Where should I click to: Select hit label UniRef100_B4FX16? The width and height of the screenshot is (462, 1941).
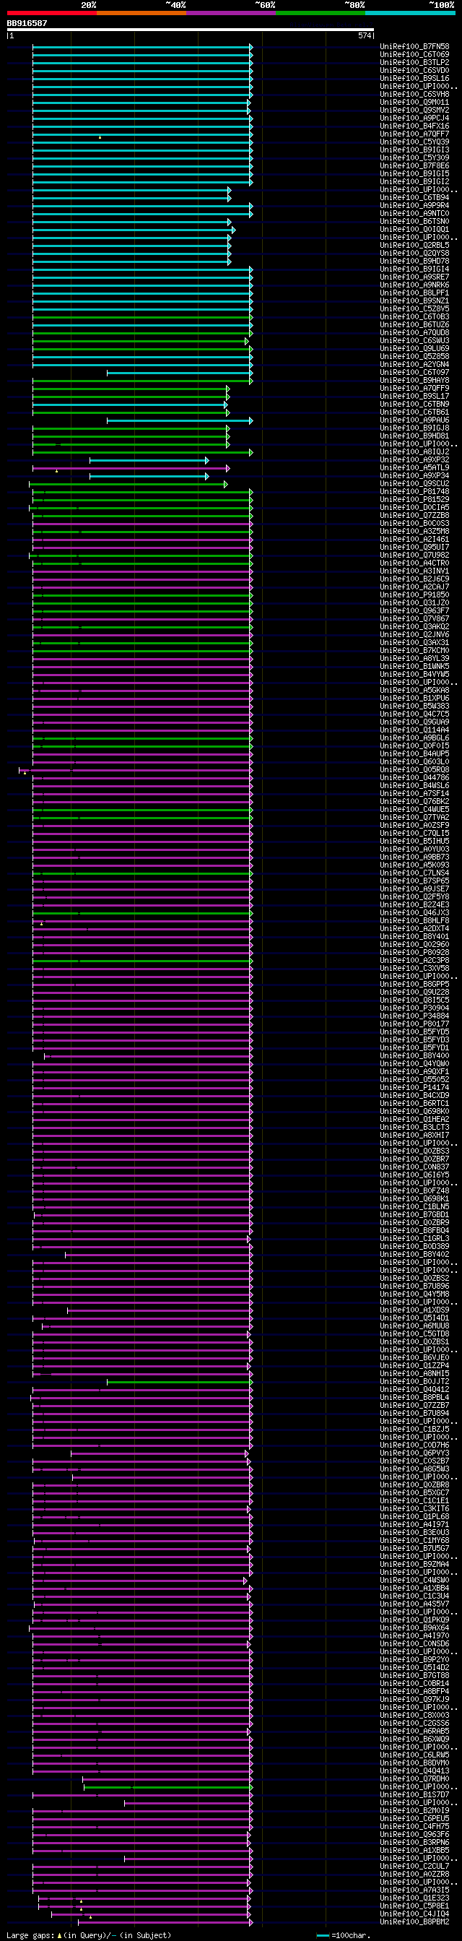(x=414, y=126)
